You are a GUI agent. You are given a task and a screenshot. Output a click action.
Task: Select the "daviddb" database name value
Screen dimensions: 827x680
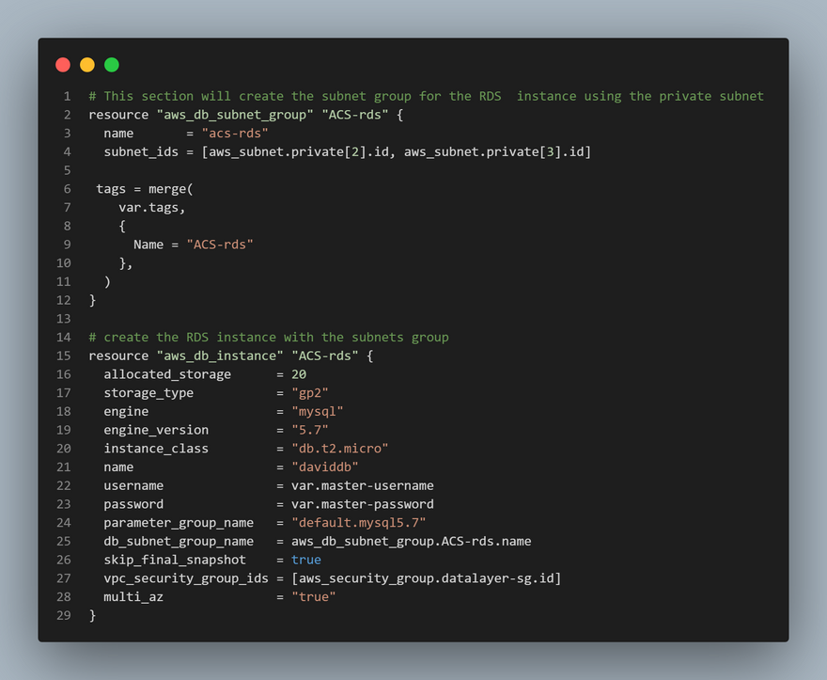pos(325,467)
